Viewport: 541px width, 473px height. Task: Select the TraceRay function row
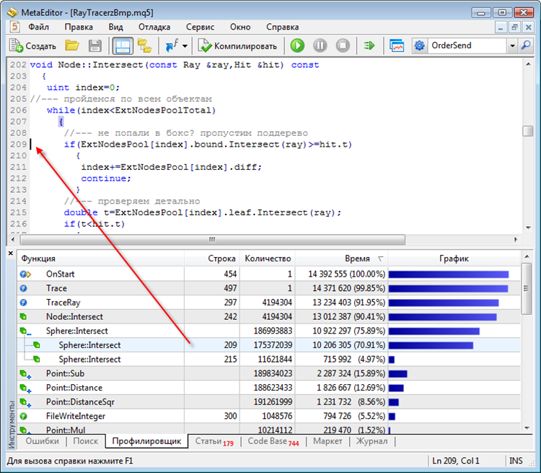[x=269, y=303]
